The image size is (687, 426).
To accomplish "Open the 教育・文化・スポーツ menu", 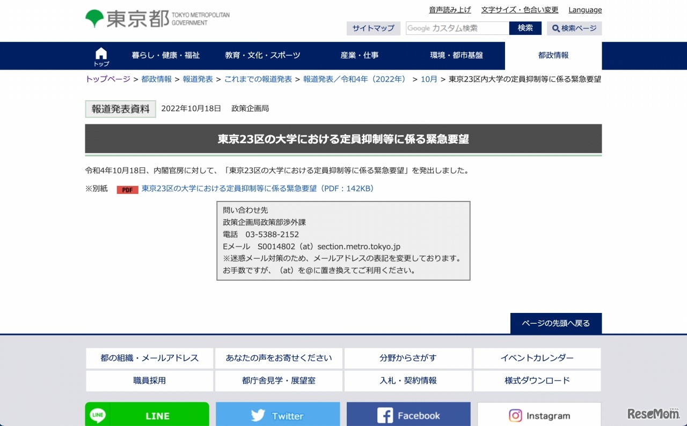I will 262,56.
